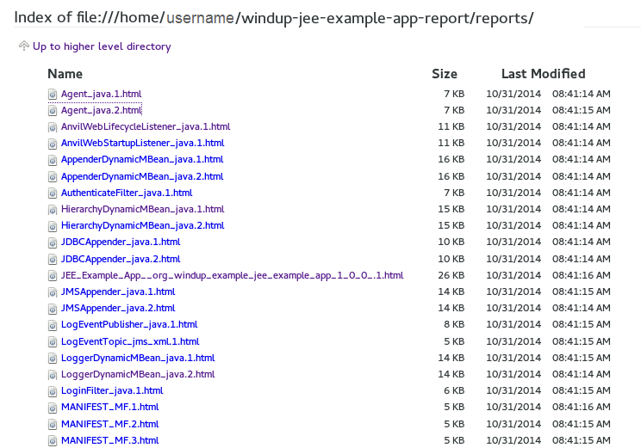Sort listing by Name column header
Viewport: 641px width, 448px height.
tap(65, 74)
